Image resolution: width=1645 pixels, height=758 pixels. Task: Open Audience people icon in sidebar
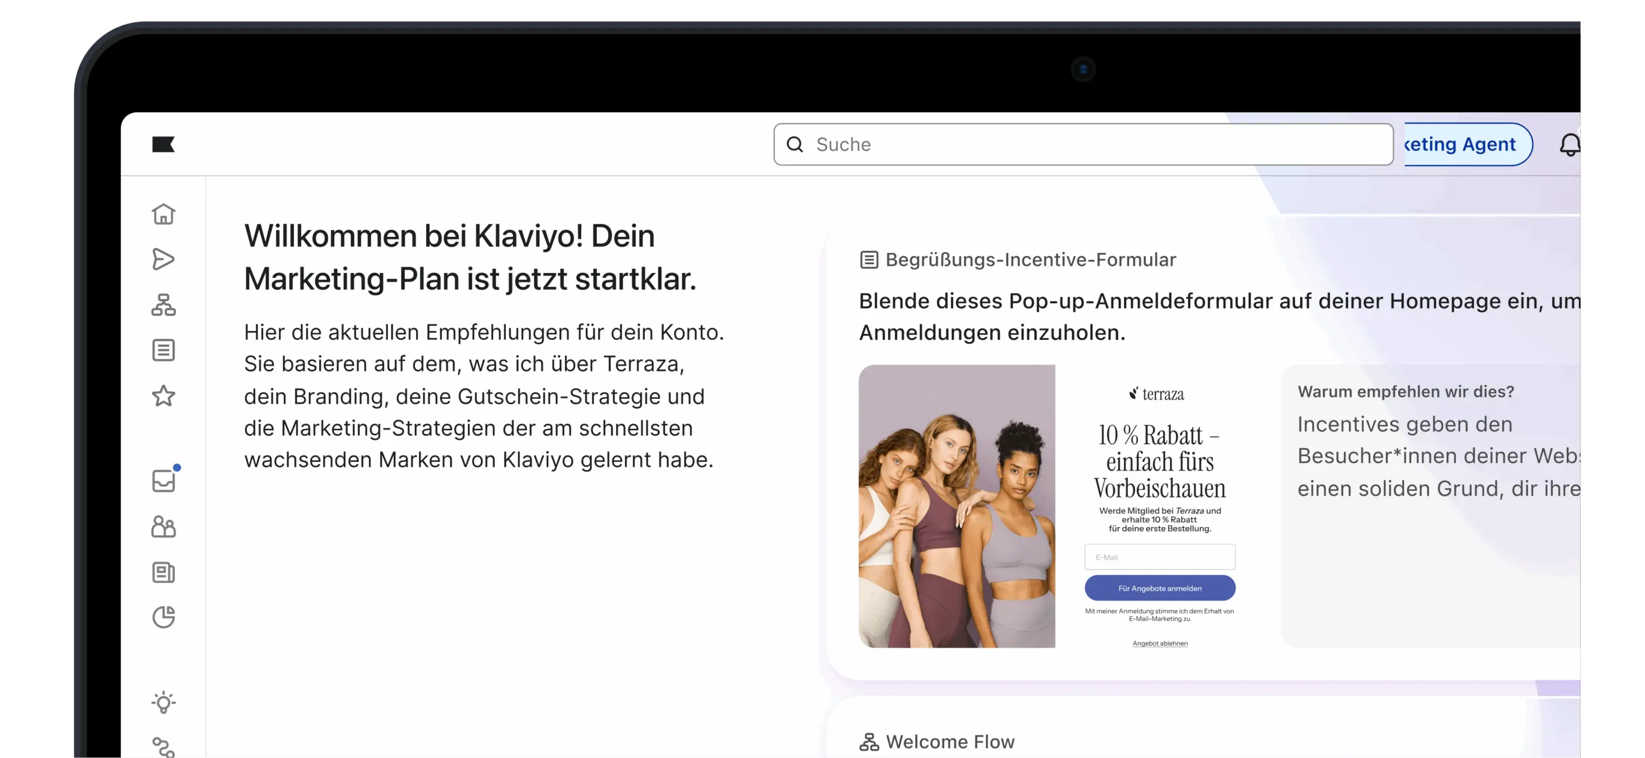[x=164, y=526]
